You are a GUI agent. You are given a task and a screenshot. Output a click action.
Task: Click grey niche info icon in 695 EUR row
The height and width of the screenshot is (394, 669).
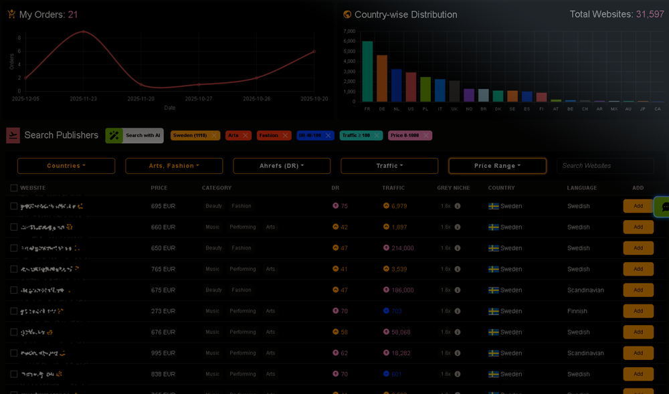[x=458, y=207]
